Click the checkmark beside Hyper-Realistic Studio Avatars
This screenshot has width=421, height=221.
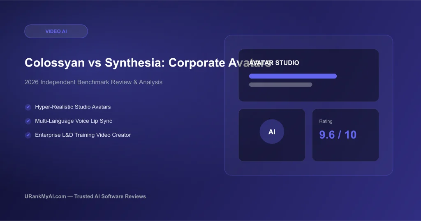click(x=28, y=107)
